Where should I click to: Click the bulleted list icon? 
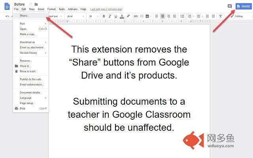pos(198,16)
